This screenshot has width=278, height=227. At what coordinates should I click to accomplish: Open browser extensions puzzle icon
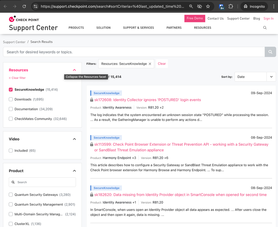(231, 6)
